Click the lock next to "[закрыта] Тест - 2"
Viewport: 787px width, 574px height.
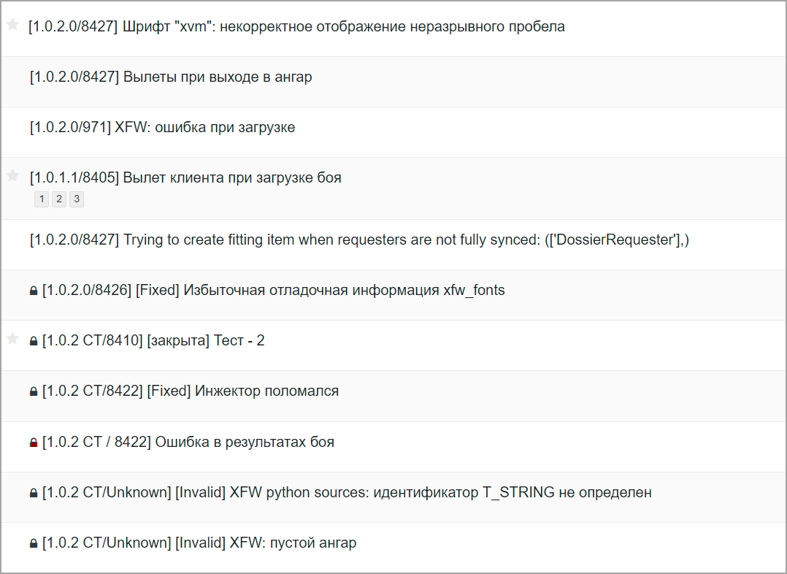click(32, 340)
